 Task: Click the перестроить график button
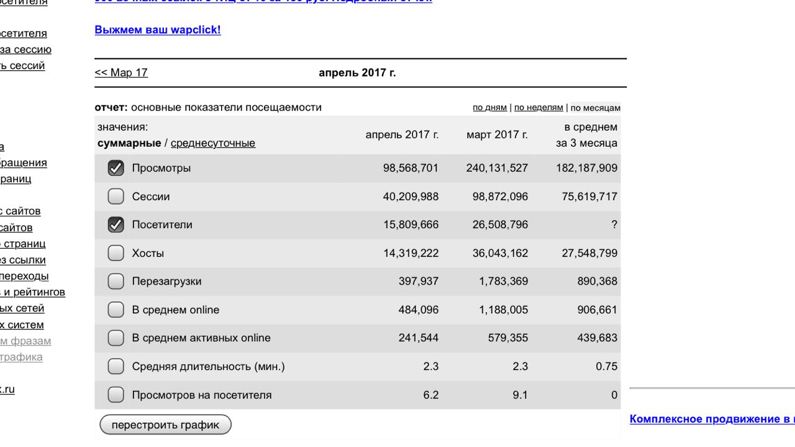click(165, 425)
